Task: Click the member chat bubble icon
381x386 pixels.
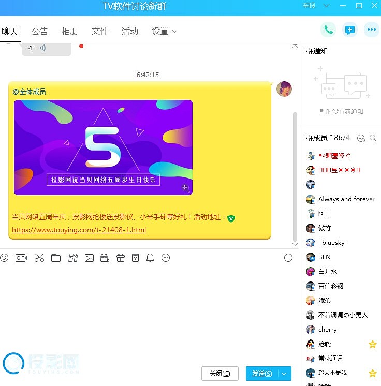Action: click(x=361, y=138)
